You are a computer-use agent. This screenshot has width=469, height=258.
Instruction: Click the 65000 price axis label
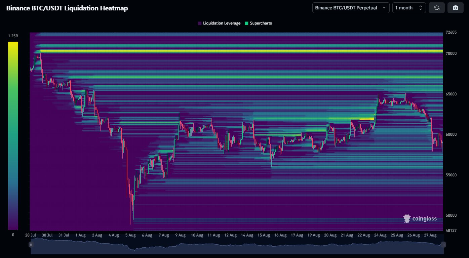451,94
